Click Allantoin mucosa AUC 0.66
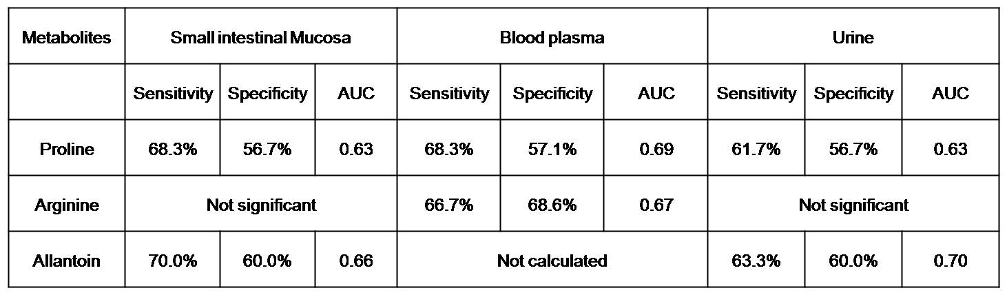Image resolution: width=1007 pixels, height=295 pixels. (x=355, y=261)
